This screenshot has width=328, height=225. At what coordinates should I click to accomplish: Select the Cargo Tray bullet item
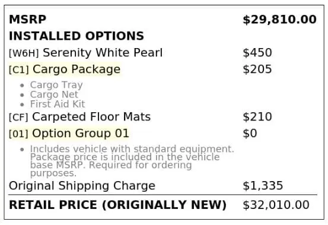pyautogui.click(x=56, y=85)
